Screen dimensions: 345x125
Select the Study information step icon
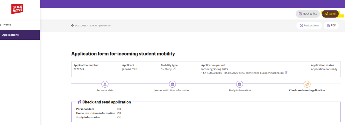239,84
